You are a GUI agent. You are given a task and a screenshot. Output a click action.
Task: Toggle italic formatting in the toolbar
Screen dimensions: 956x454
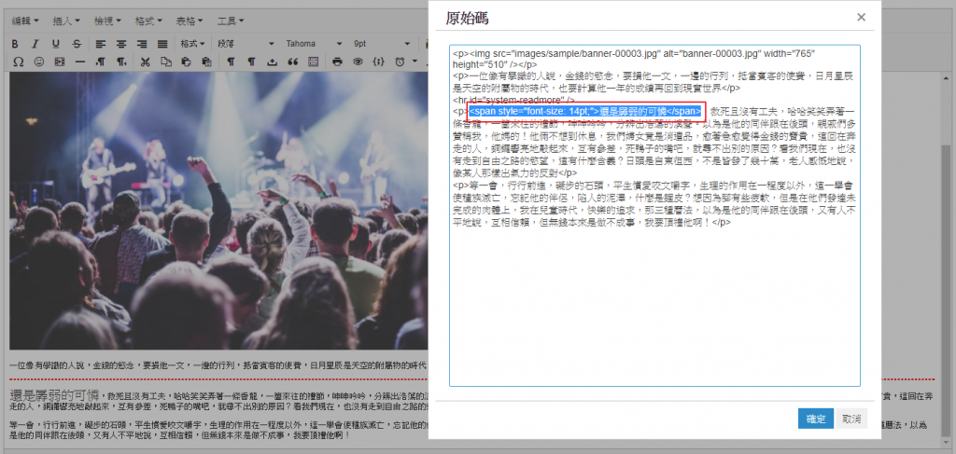pos(35,44)
